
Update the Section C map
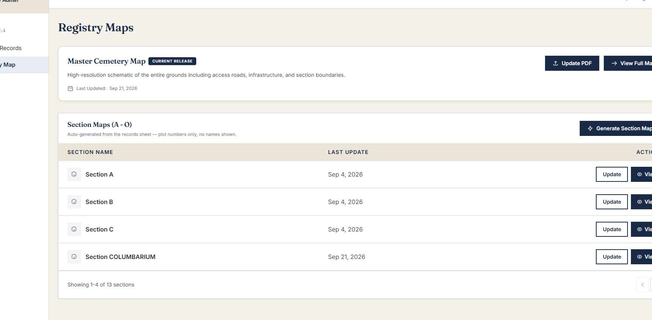612,229
